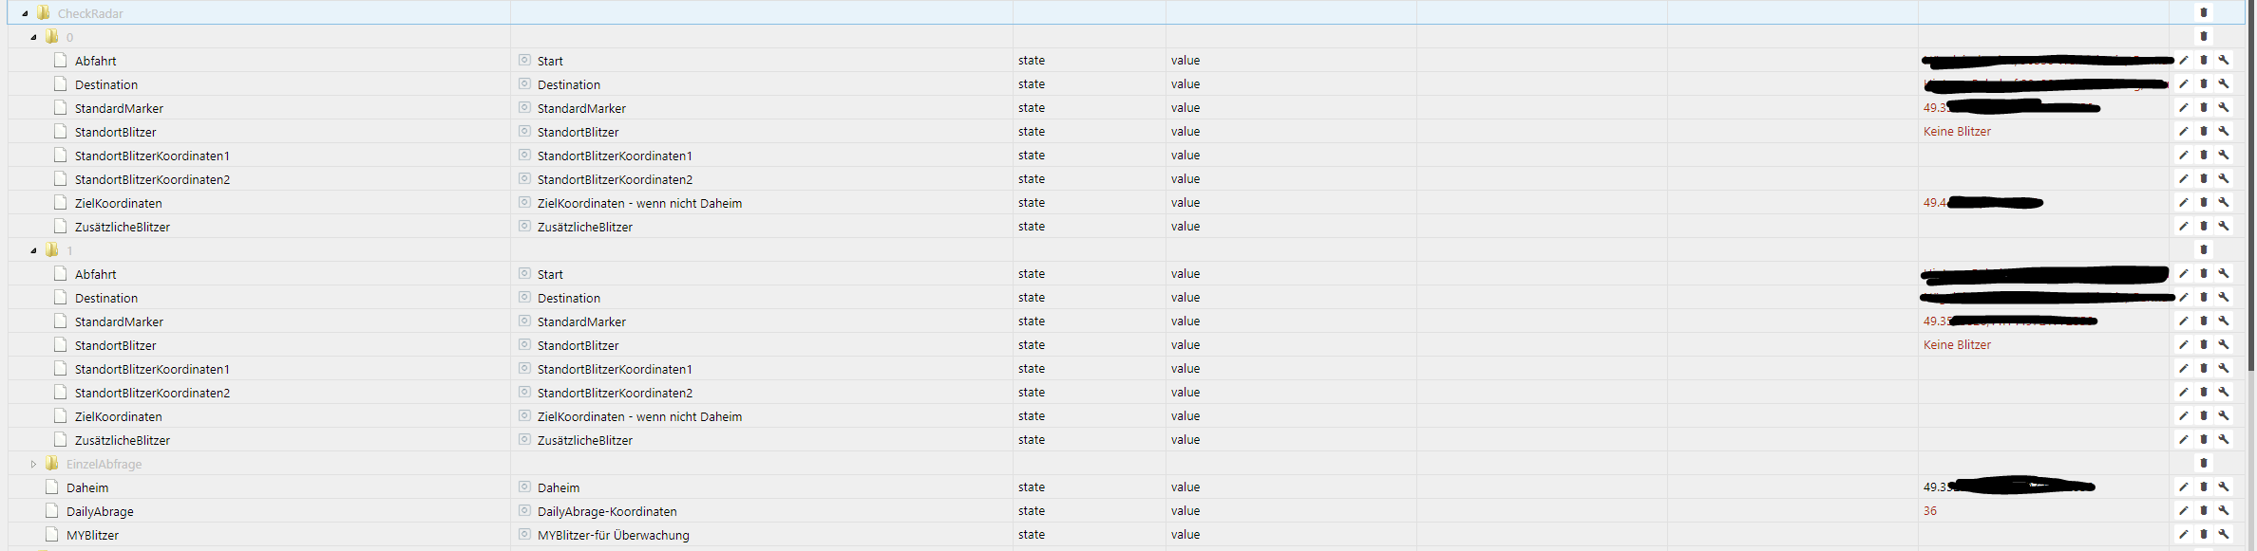Collapse folder 0 under CheckRadar
This screenshot has height=551, width=2257.
[33, 37]
